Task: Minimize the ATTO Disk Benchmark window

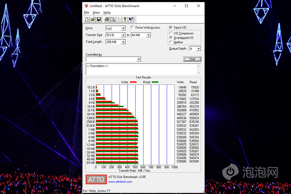Action: coord(175,6)
